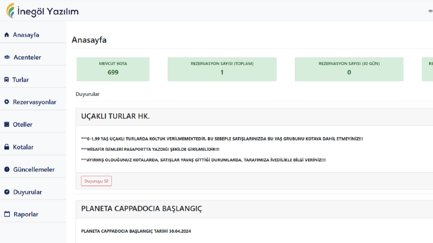Click the İnegöl Yazılım brand name
Screen dimensions: 433x243
(x=48, y=11)
